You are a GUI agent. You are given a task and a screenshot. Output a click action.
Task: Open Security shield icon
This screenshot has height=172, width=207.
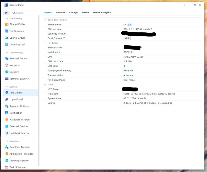[7, 72]
